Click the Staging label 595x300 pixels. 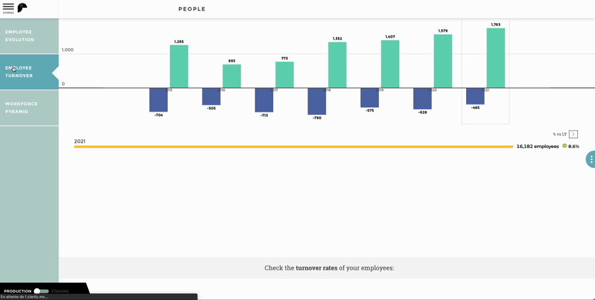click(60, 291)
